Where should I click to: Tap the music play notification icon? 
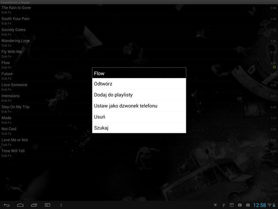point(215,205)
